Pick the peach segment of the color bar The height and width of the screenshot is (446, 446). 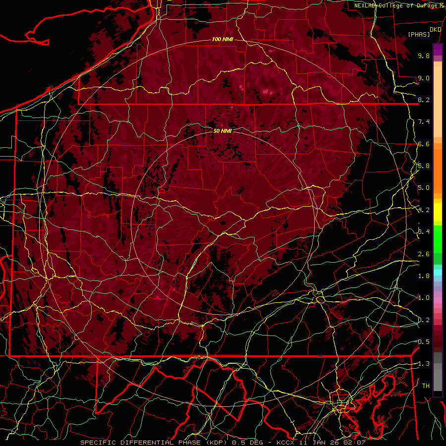click(x=438, y=103)
